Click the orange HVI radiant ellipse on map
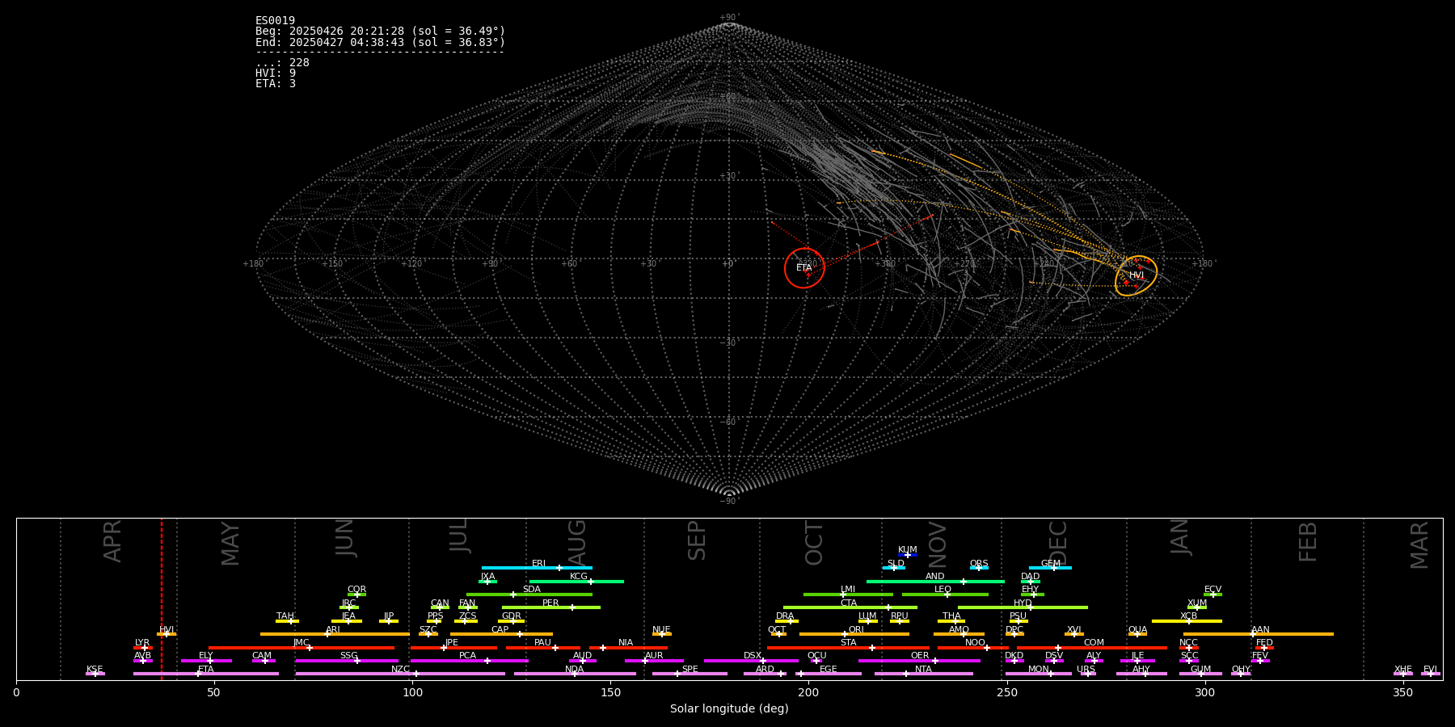The image size is (1455, 727). 1136,275
